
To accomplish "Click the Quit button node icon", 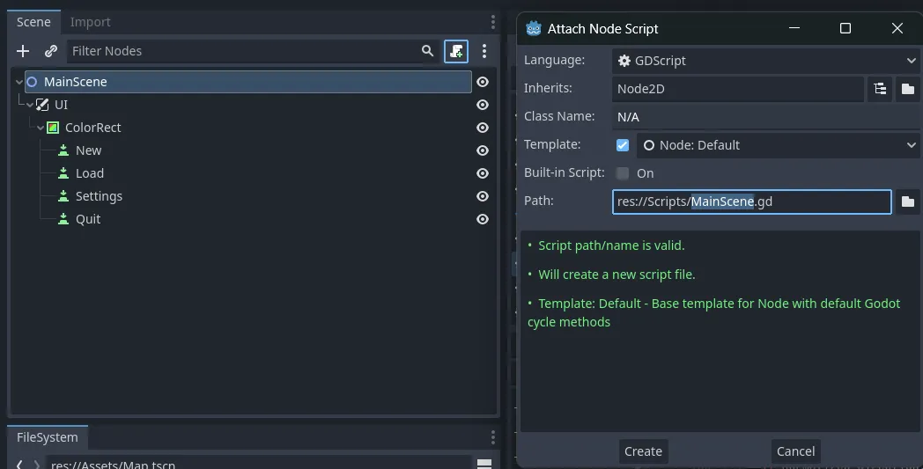I will 63,219.
